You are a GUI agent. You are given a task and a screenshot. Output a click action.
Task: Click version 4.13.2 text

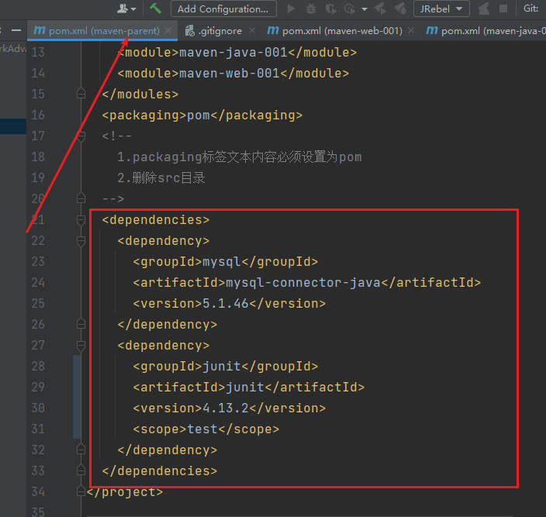226,408
